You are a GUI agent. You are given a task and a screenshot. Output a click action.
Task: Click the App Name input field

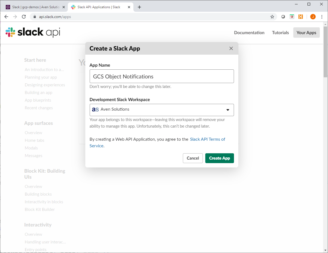[x=162, y=76]
